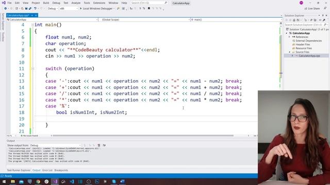Open the Edit menu
Screen dimensions: 330x185
17,3
